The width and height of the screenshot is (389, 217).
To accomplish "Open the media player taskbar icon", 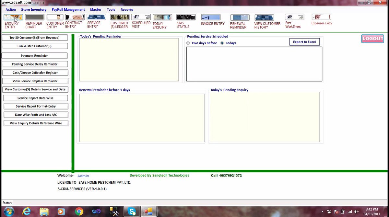I will point(61,211).
